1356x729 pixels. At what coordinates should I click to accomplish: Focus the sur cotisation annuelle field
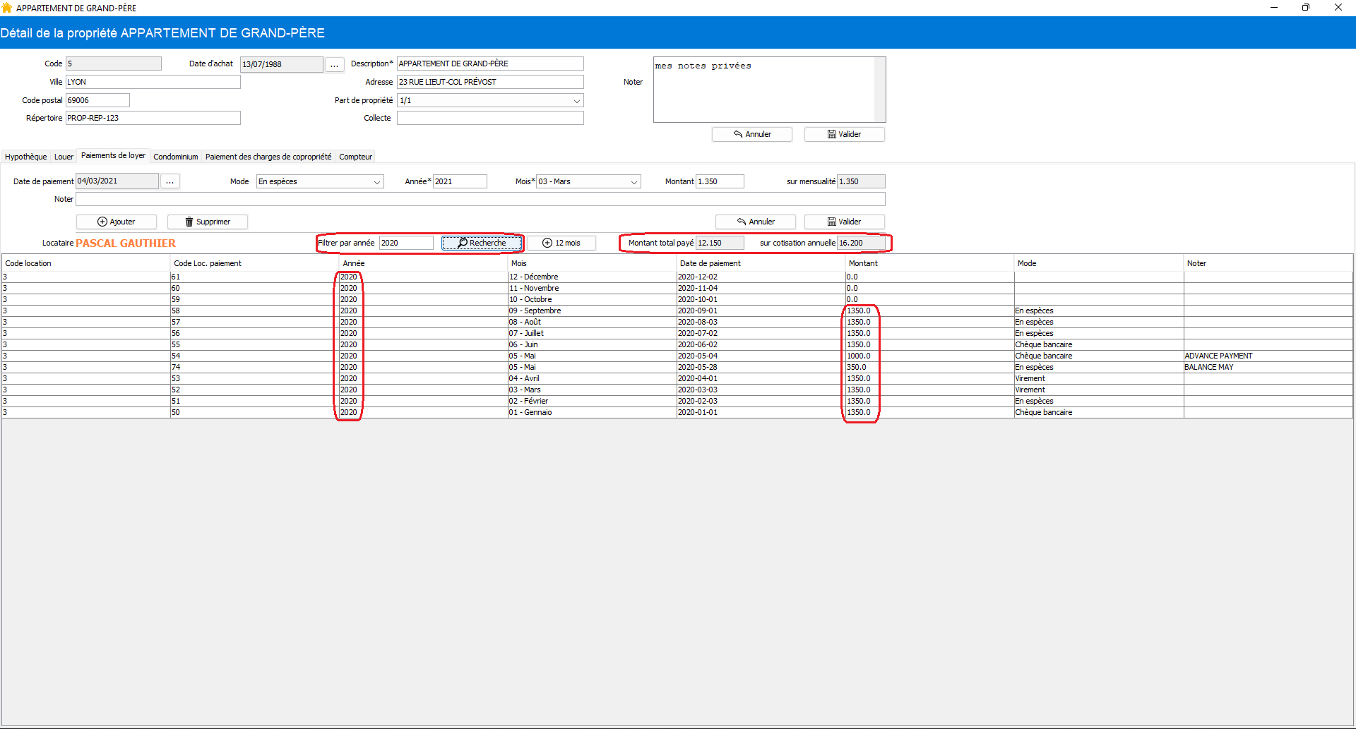861,243
